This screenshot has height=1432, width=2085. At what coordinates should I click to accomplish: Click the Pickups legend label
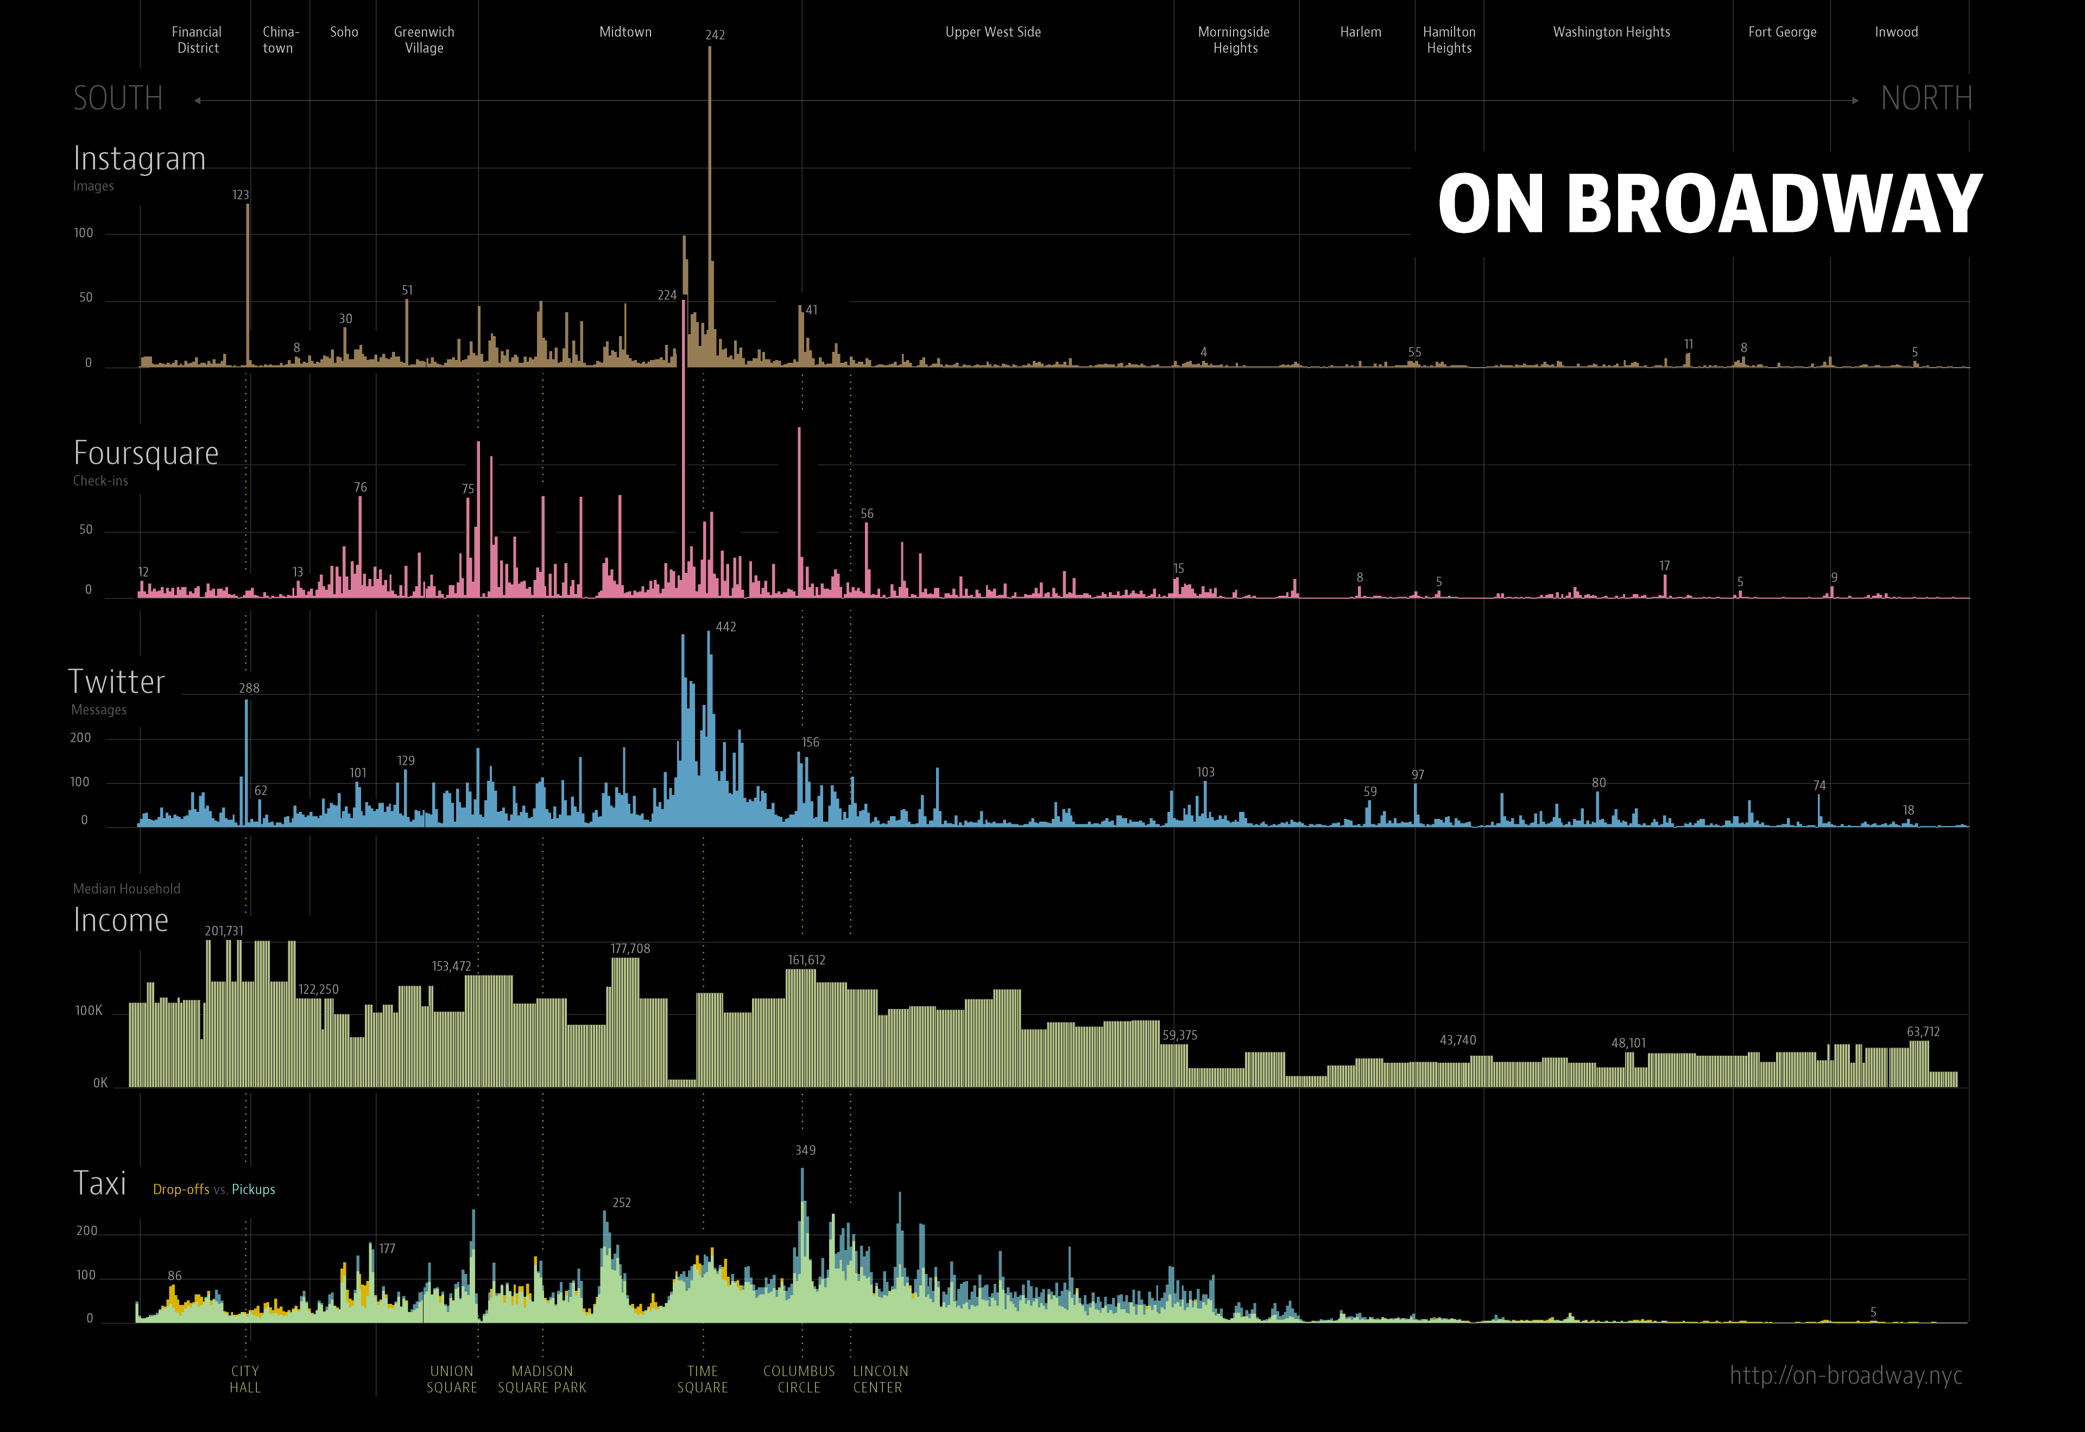pos(253,1190)
